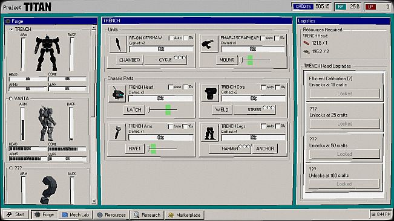The image size is (394, 221).
Task: Select the TRENCH Core part icon
Action: click(210, 93)
